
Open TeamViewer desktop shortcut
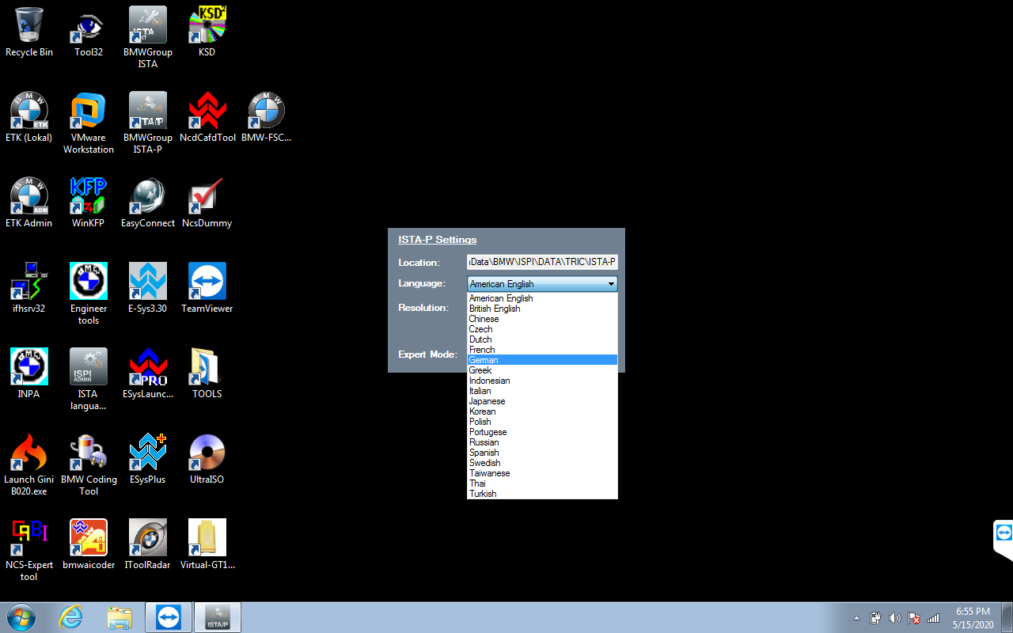207,288
